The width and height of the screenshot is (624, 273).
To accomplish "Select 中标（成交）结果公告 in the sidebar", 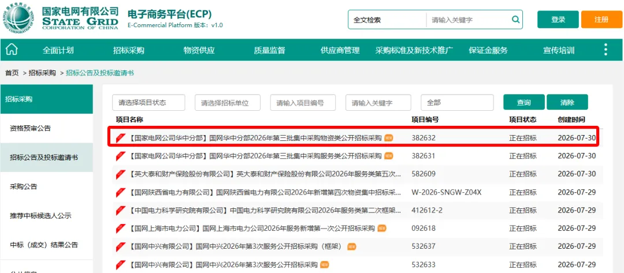I will pyautogui.click(x=47, y=245).
